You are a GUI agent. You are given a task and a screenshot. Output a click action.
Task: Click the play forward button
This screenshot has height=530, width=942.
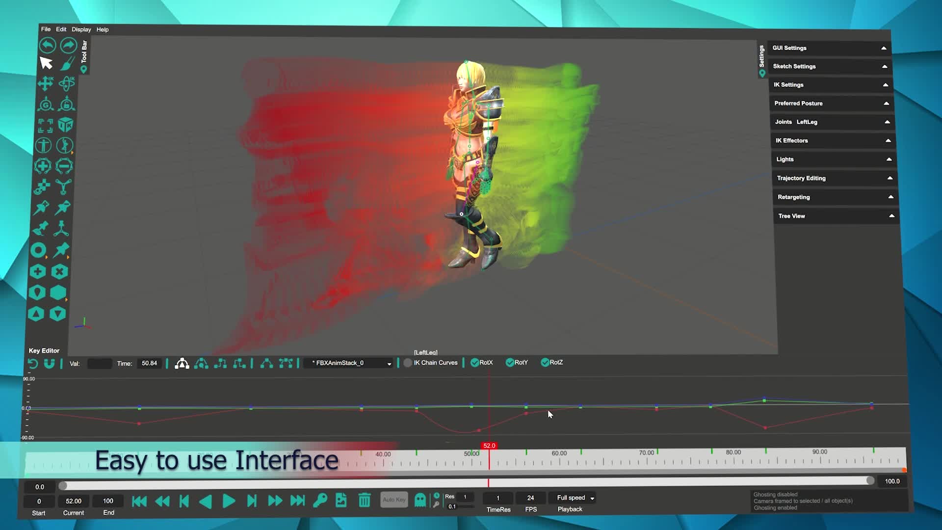(229, 501)
